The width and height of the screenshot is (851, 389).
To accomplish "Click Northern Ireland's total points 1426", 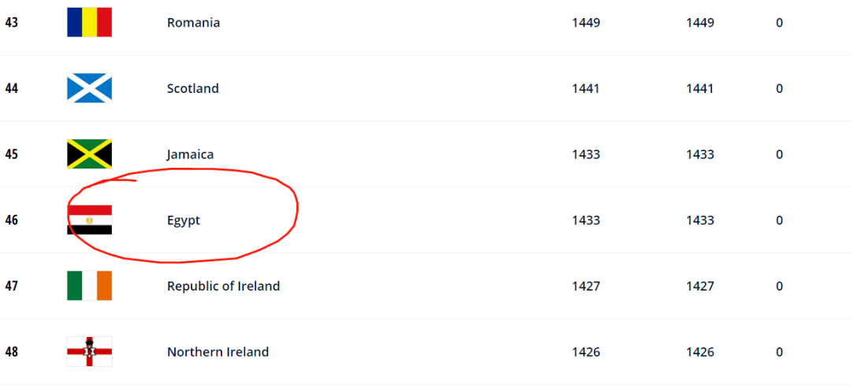I will pyautogui.click(x=585, y=352).
